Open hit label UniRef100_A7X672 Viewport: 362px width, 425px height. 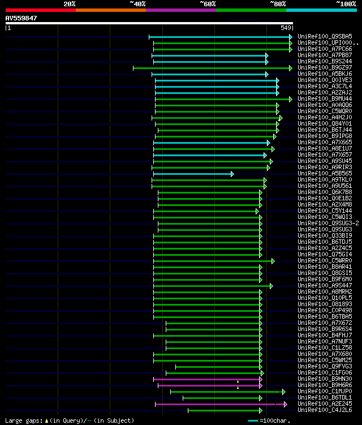pos(325,323)
